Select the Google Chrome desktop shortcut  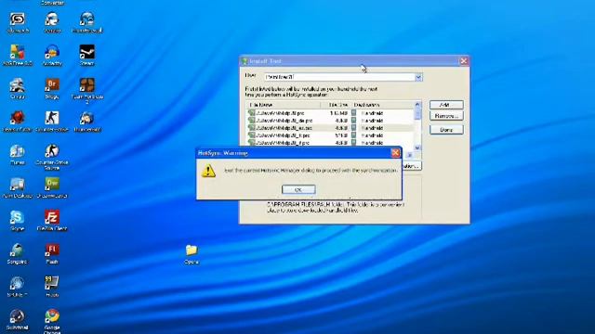(52, 321)
